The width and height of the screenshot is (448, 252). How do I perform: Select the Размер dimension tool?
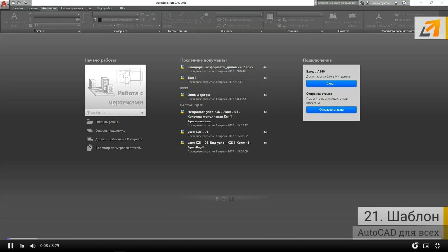tap(87, 18)
